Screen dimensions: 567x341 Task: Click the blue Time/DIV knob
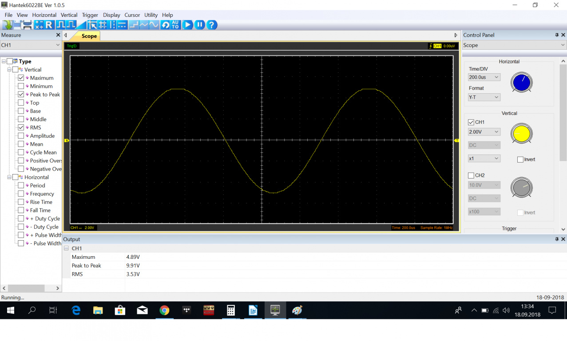coord(521,83)
